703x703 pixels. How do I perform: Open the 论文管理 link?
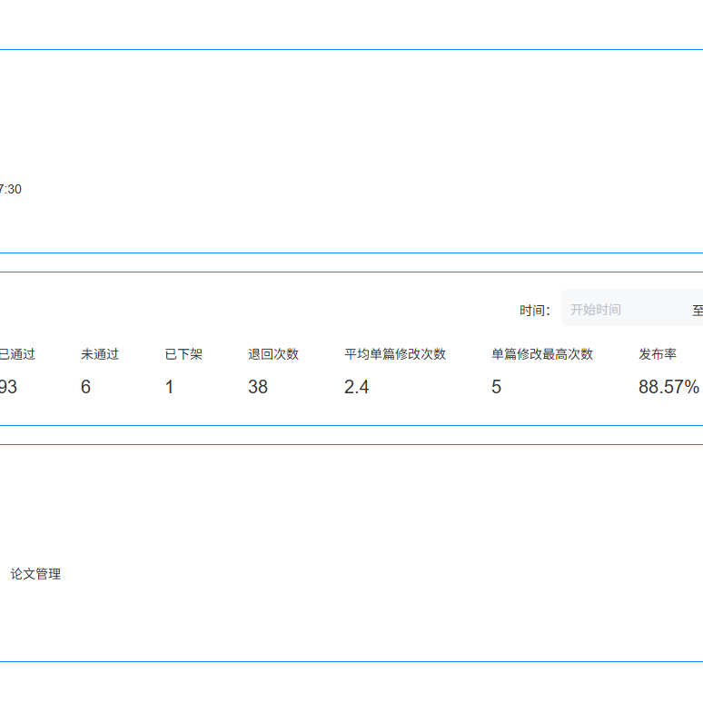pos(35,574)
